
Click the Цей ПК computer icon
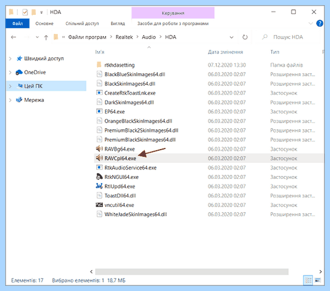click(20, 86)
